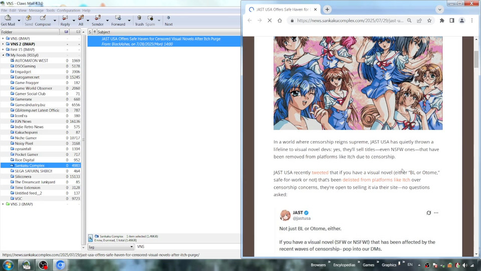Click the Reply toolbar icon
This screenshot has width=481, height=271.
click(x=65, y=20)
